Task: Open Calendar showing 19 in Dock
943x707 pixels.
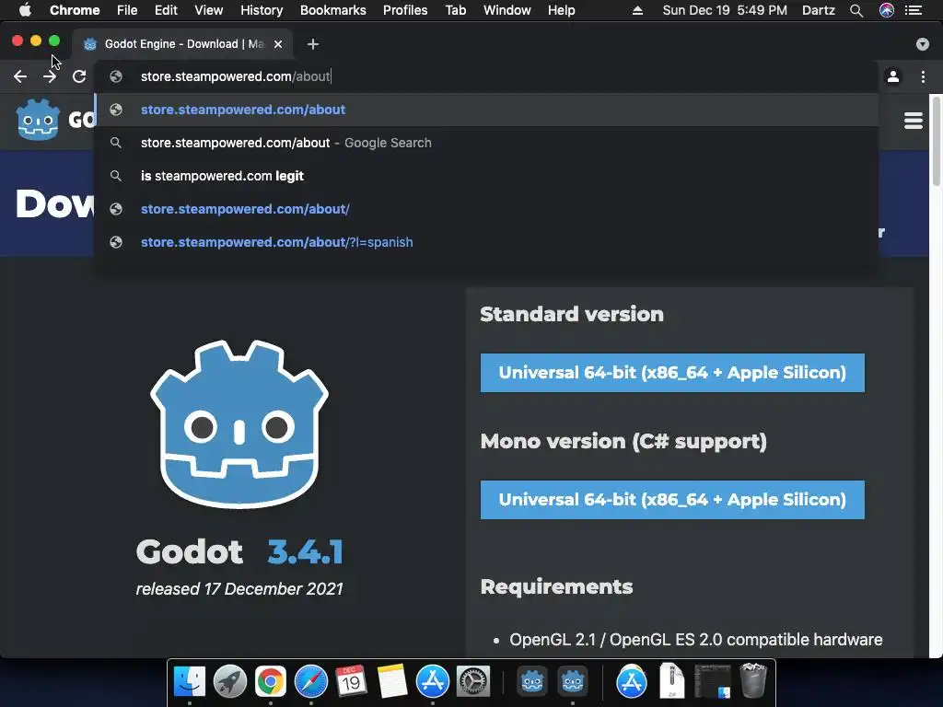Action: 351,682
